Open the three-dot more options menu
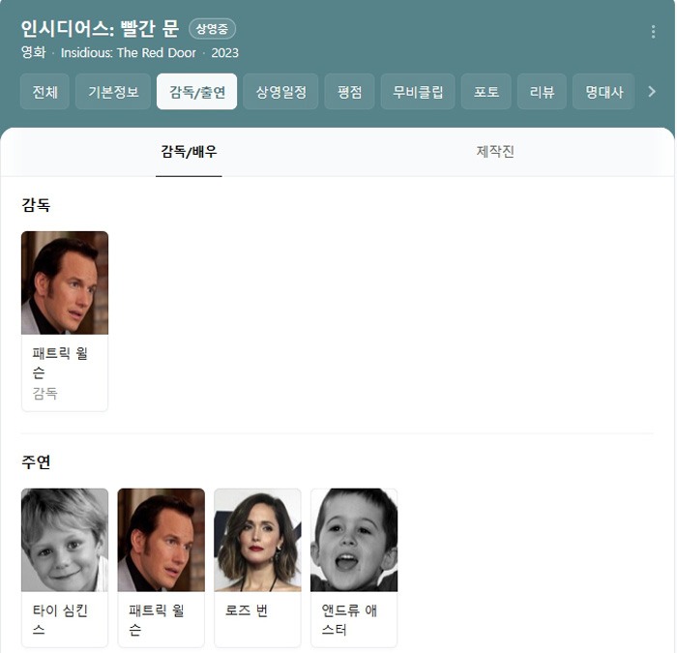Screen dimensions: 677x653 pos(653,32)
